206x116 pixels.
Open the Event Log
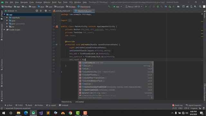click(x=177, y=105)
